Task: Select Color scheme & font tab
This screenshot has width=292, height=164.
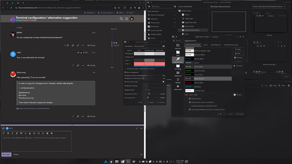Action: pyautogui.click(x=193, y=45)
